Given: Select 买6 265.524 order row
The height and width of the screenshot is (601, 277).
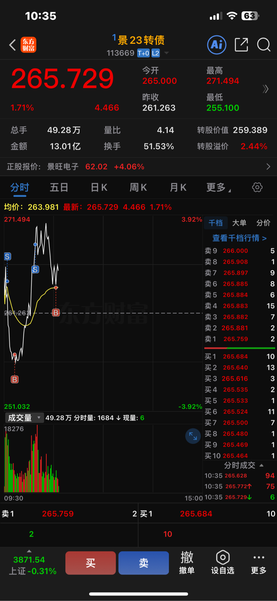Looking at the screenshot, I should point(239,412).
